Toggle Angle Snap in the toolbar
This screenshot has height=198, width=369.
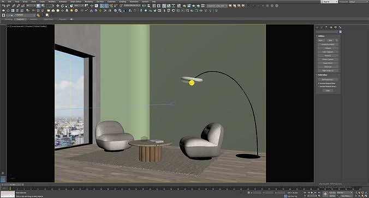106,5
